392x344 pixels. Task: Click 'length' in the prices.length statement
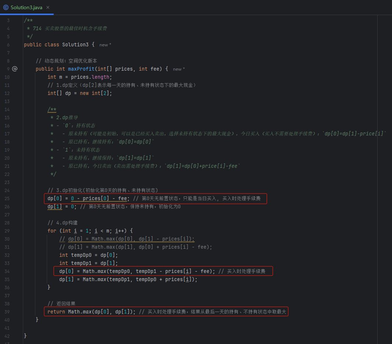[x=100, y=77]
